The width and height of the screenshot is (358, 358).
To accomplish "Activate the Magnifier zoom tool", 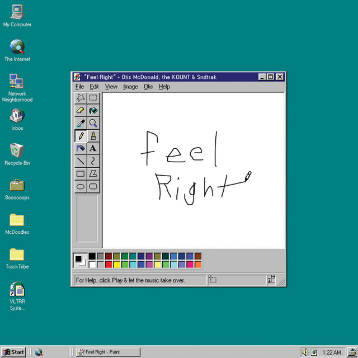I will pyautogui.click(x=93, y=123).
